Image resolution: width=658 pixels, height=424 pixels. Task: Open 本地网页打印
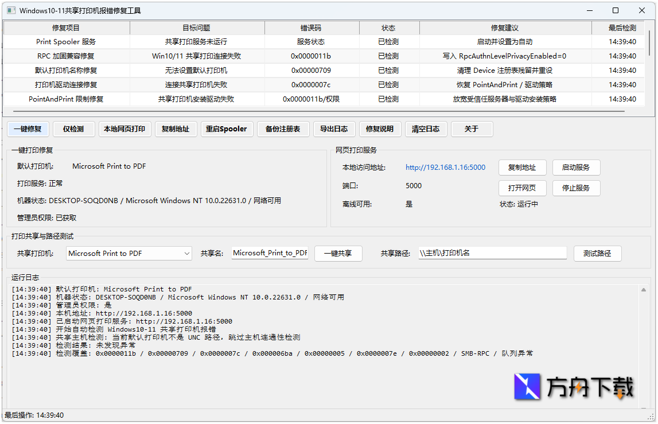[124, 129]
